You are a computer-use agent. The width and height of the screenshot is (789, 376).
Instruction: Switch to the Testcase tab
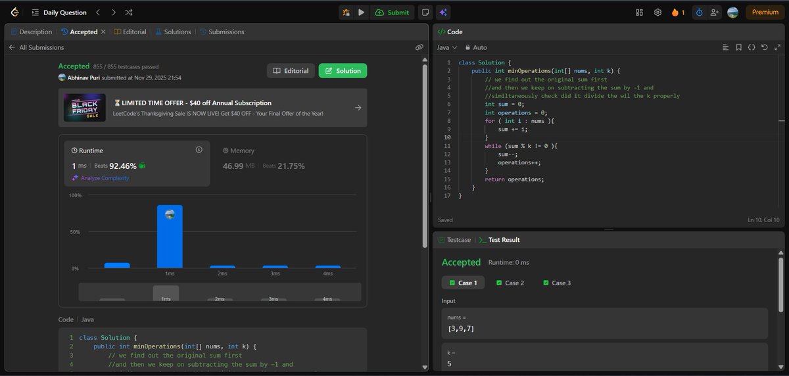pyautogui.click(x=455, y=240)
